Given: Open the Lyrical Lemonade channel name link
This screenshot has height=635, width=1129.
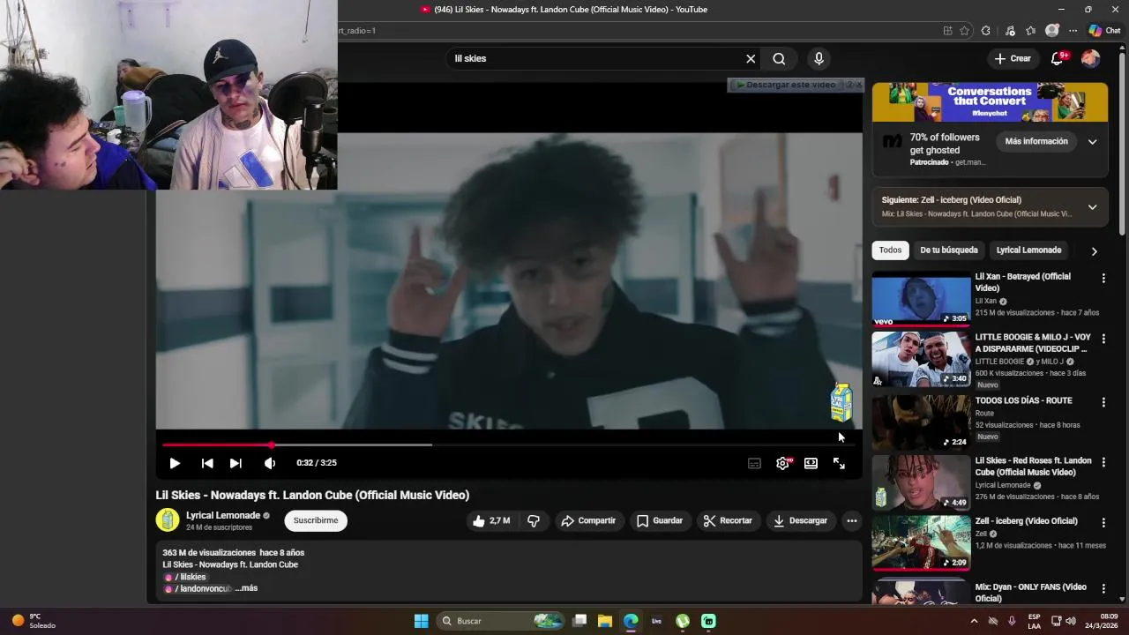Looking at the screenshot, I should point(223,515).
